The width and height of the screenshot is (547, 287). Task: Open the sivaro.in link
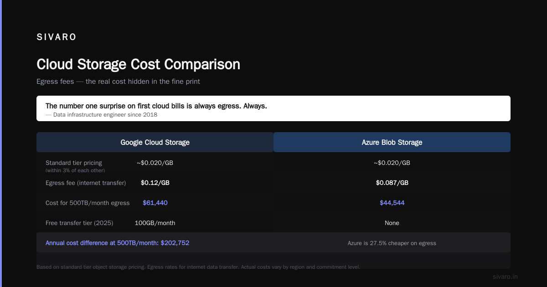(505, 277)
